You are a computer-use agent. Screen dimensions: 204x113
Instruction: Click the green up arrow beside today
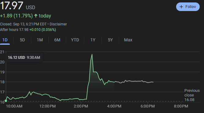click(x=36, y=16)
